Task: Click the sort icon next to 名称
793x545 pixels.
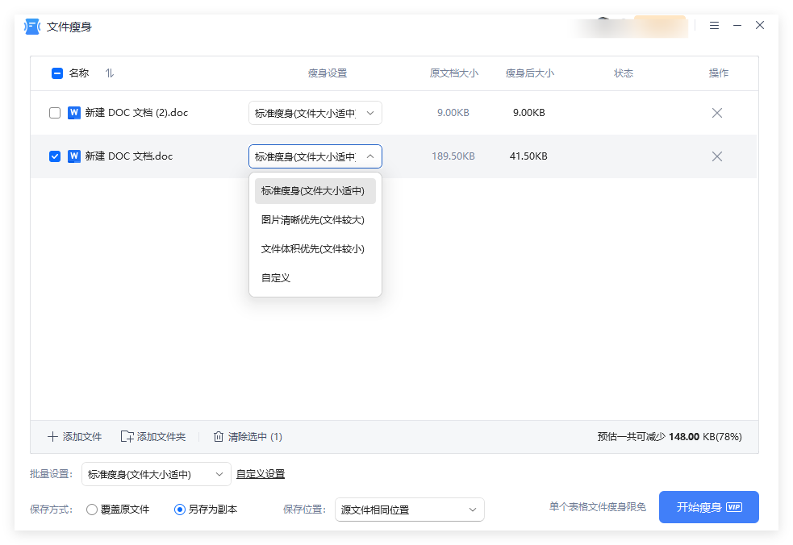Action: click(x=110, y=73)
